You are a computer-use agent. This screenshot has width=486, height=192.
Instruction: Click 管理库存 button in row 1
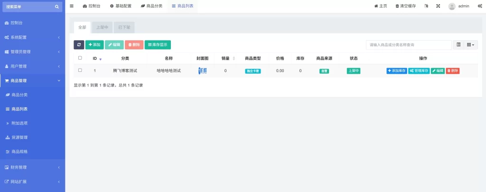(419, 70)
